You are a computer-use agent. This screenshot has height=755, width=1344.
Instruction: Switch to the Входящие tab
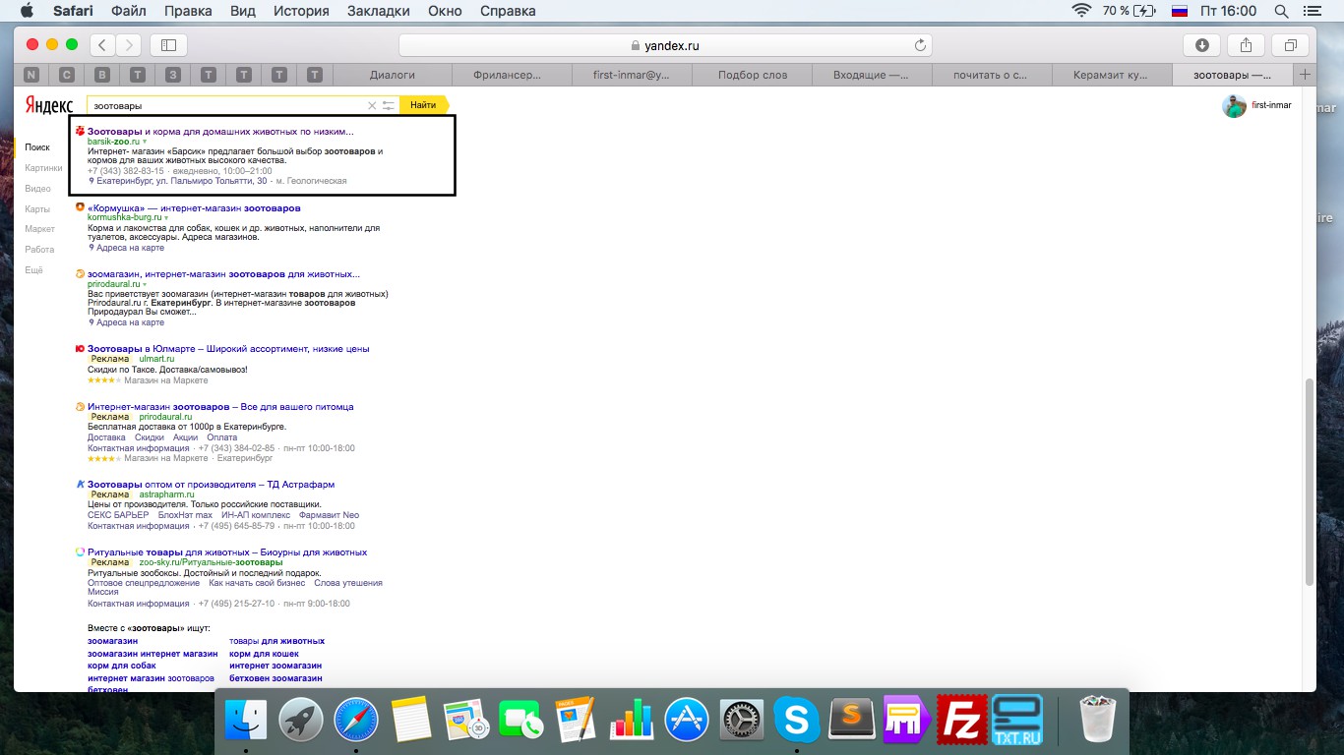click(872, 75)
